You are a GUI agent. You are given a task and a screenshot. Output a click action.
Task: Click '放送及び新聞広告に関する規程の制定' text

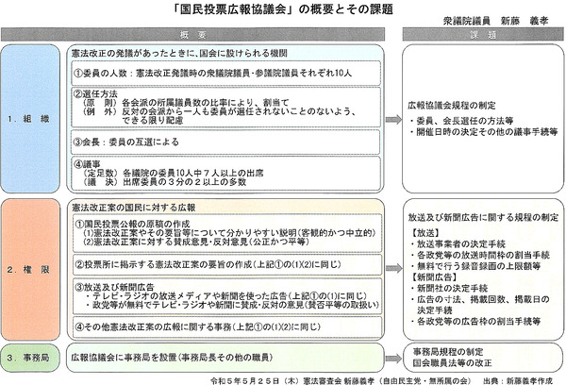[483, 217]
